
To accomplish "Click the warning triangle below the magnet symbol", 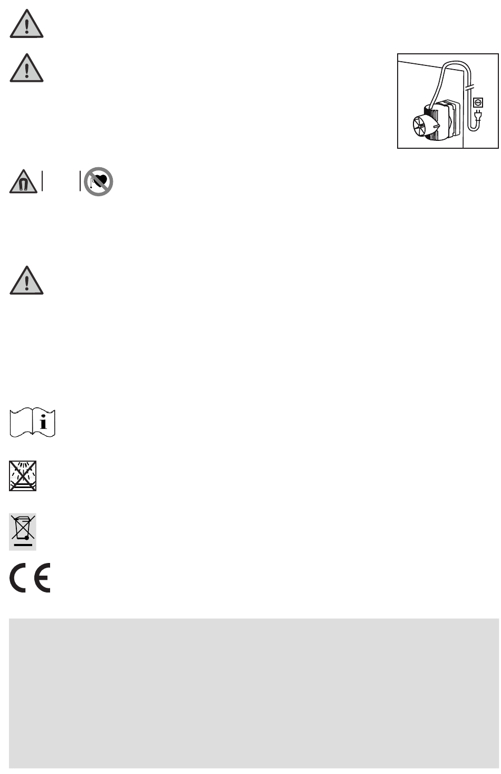I will click(x=26, y=280).
